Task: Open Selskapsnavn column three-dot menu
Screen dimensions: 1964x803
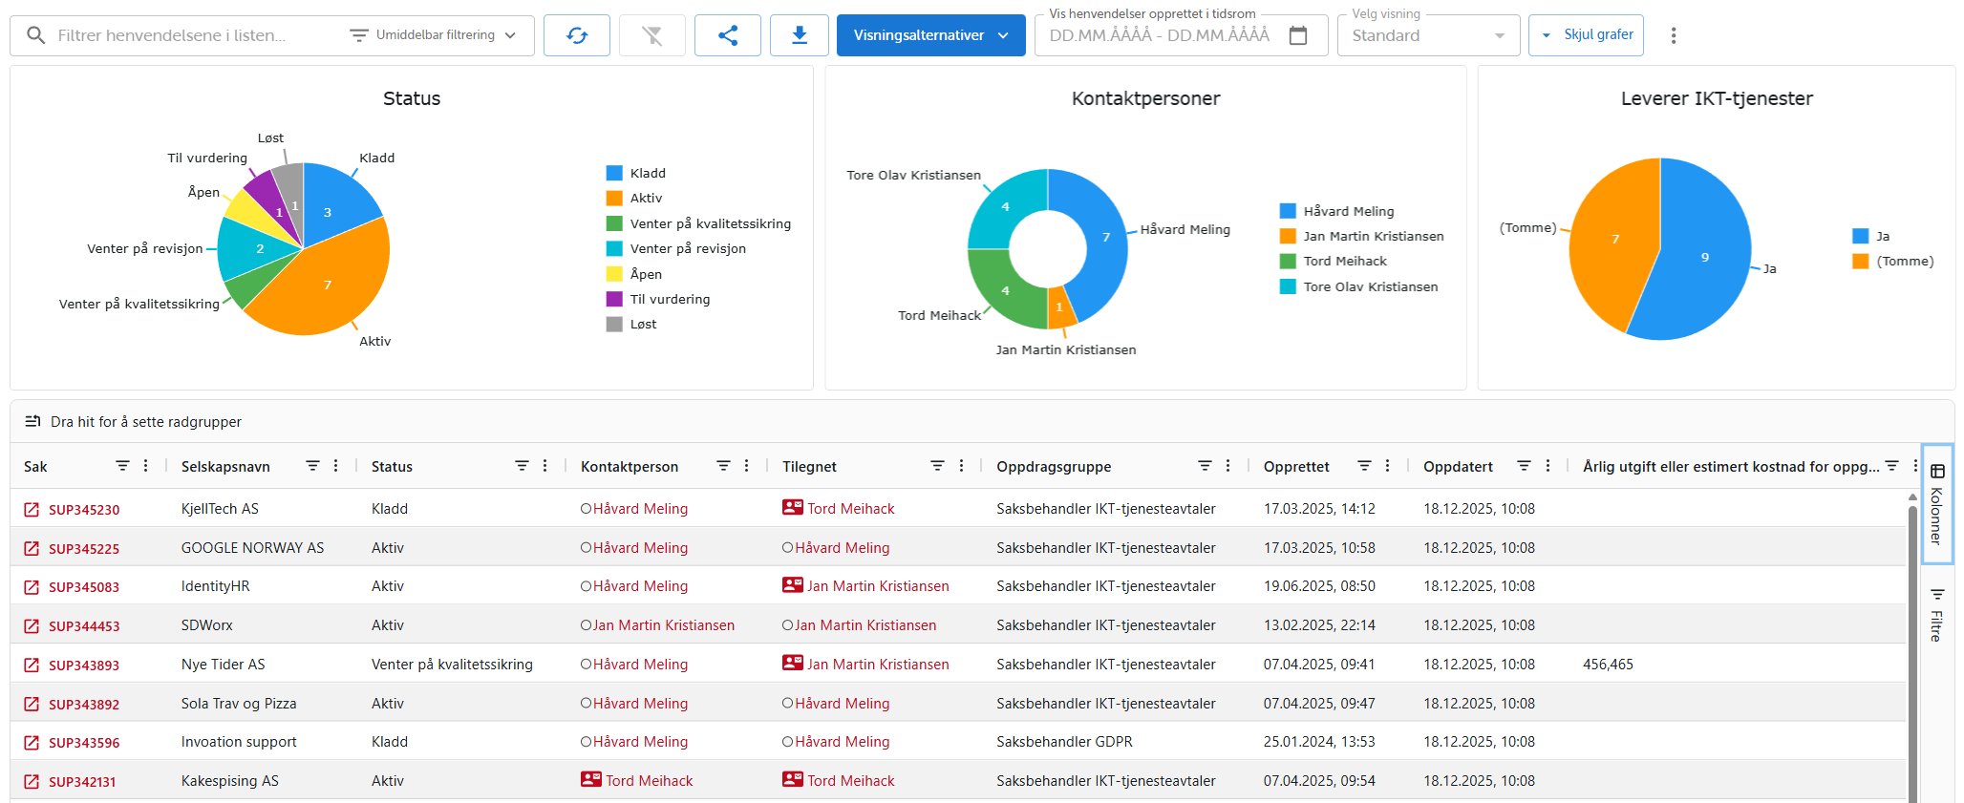Action: click(x=336, y=466)
